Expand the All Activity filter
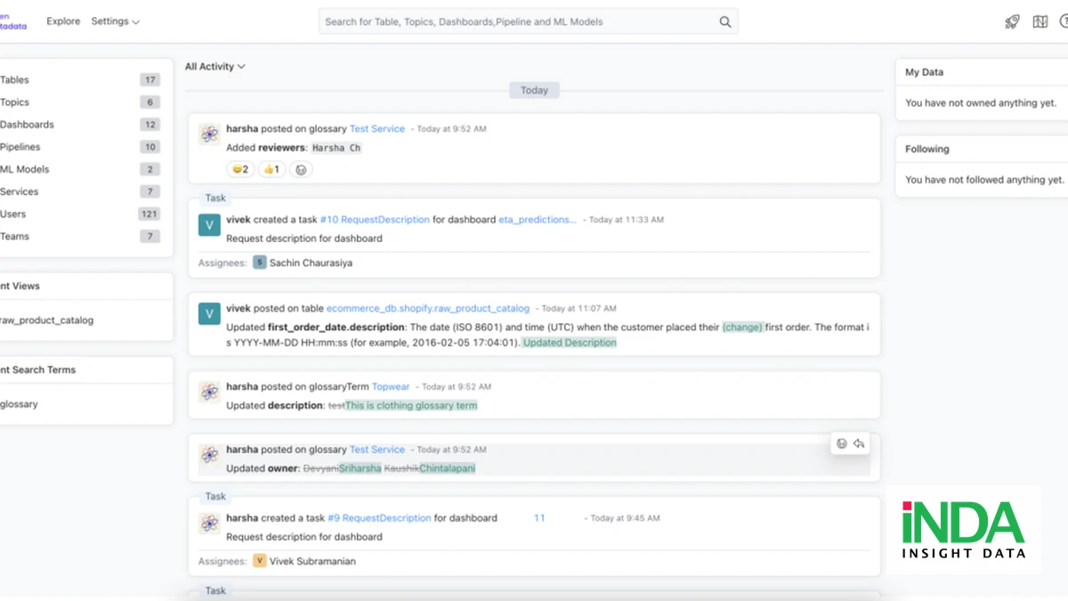Image resolution: width=1068 pixels, height=601 pixels. [x=215, y=67]
